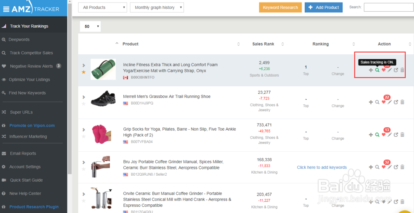Click the AMZ Tracker hamburger menu icon
The width and height of the screenshot is (414, 213).
coord(7,8)
